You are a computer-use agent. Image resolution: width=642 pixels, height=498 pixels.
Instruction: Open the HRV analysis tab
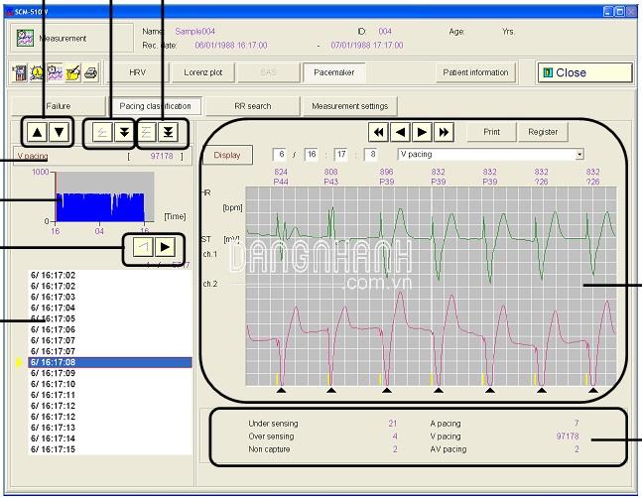click(138, 72)
